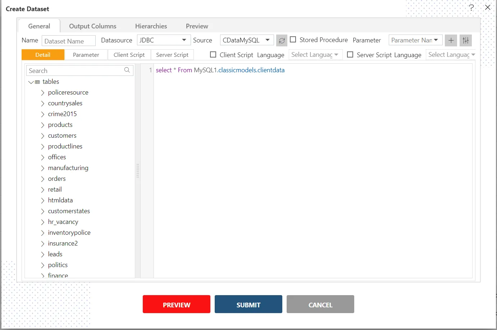Click the red PREVIEW button
This screenshot has width=497, height=330.
[177, 304]
